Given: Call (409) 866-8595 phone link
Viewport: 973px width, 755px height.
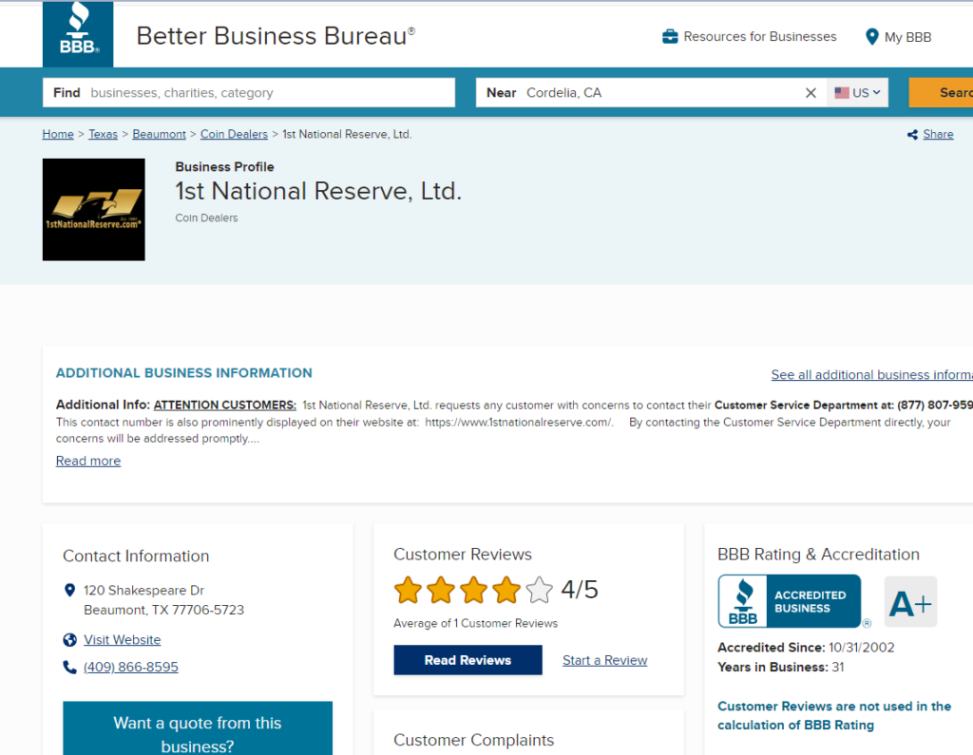Looking at the screenshot, I should pos(131,667).
